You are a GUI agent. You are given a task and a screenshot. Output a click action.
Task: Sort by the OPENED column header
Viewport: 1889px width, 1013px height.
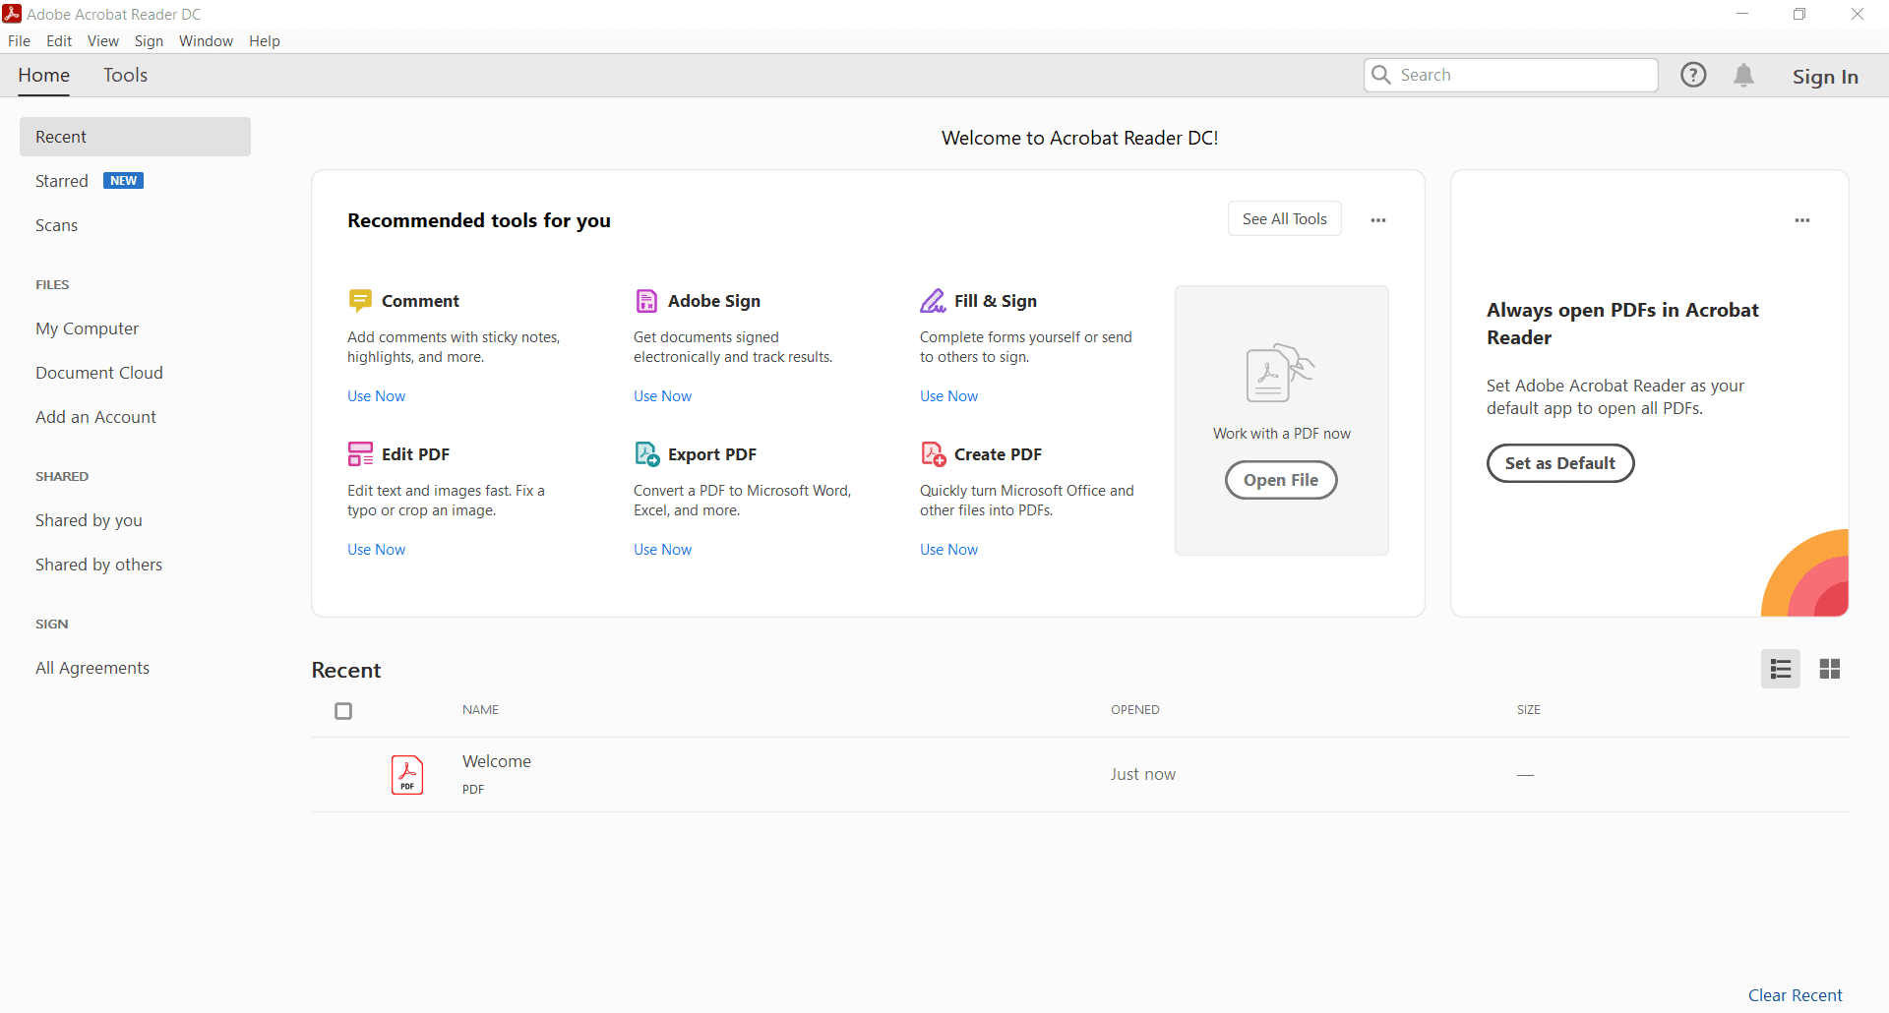[1135, 709]
